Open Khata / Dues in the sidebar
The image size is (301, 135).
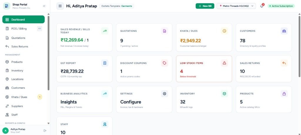[24, 97]
